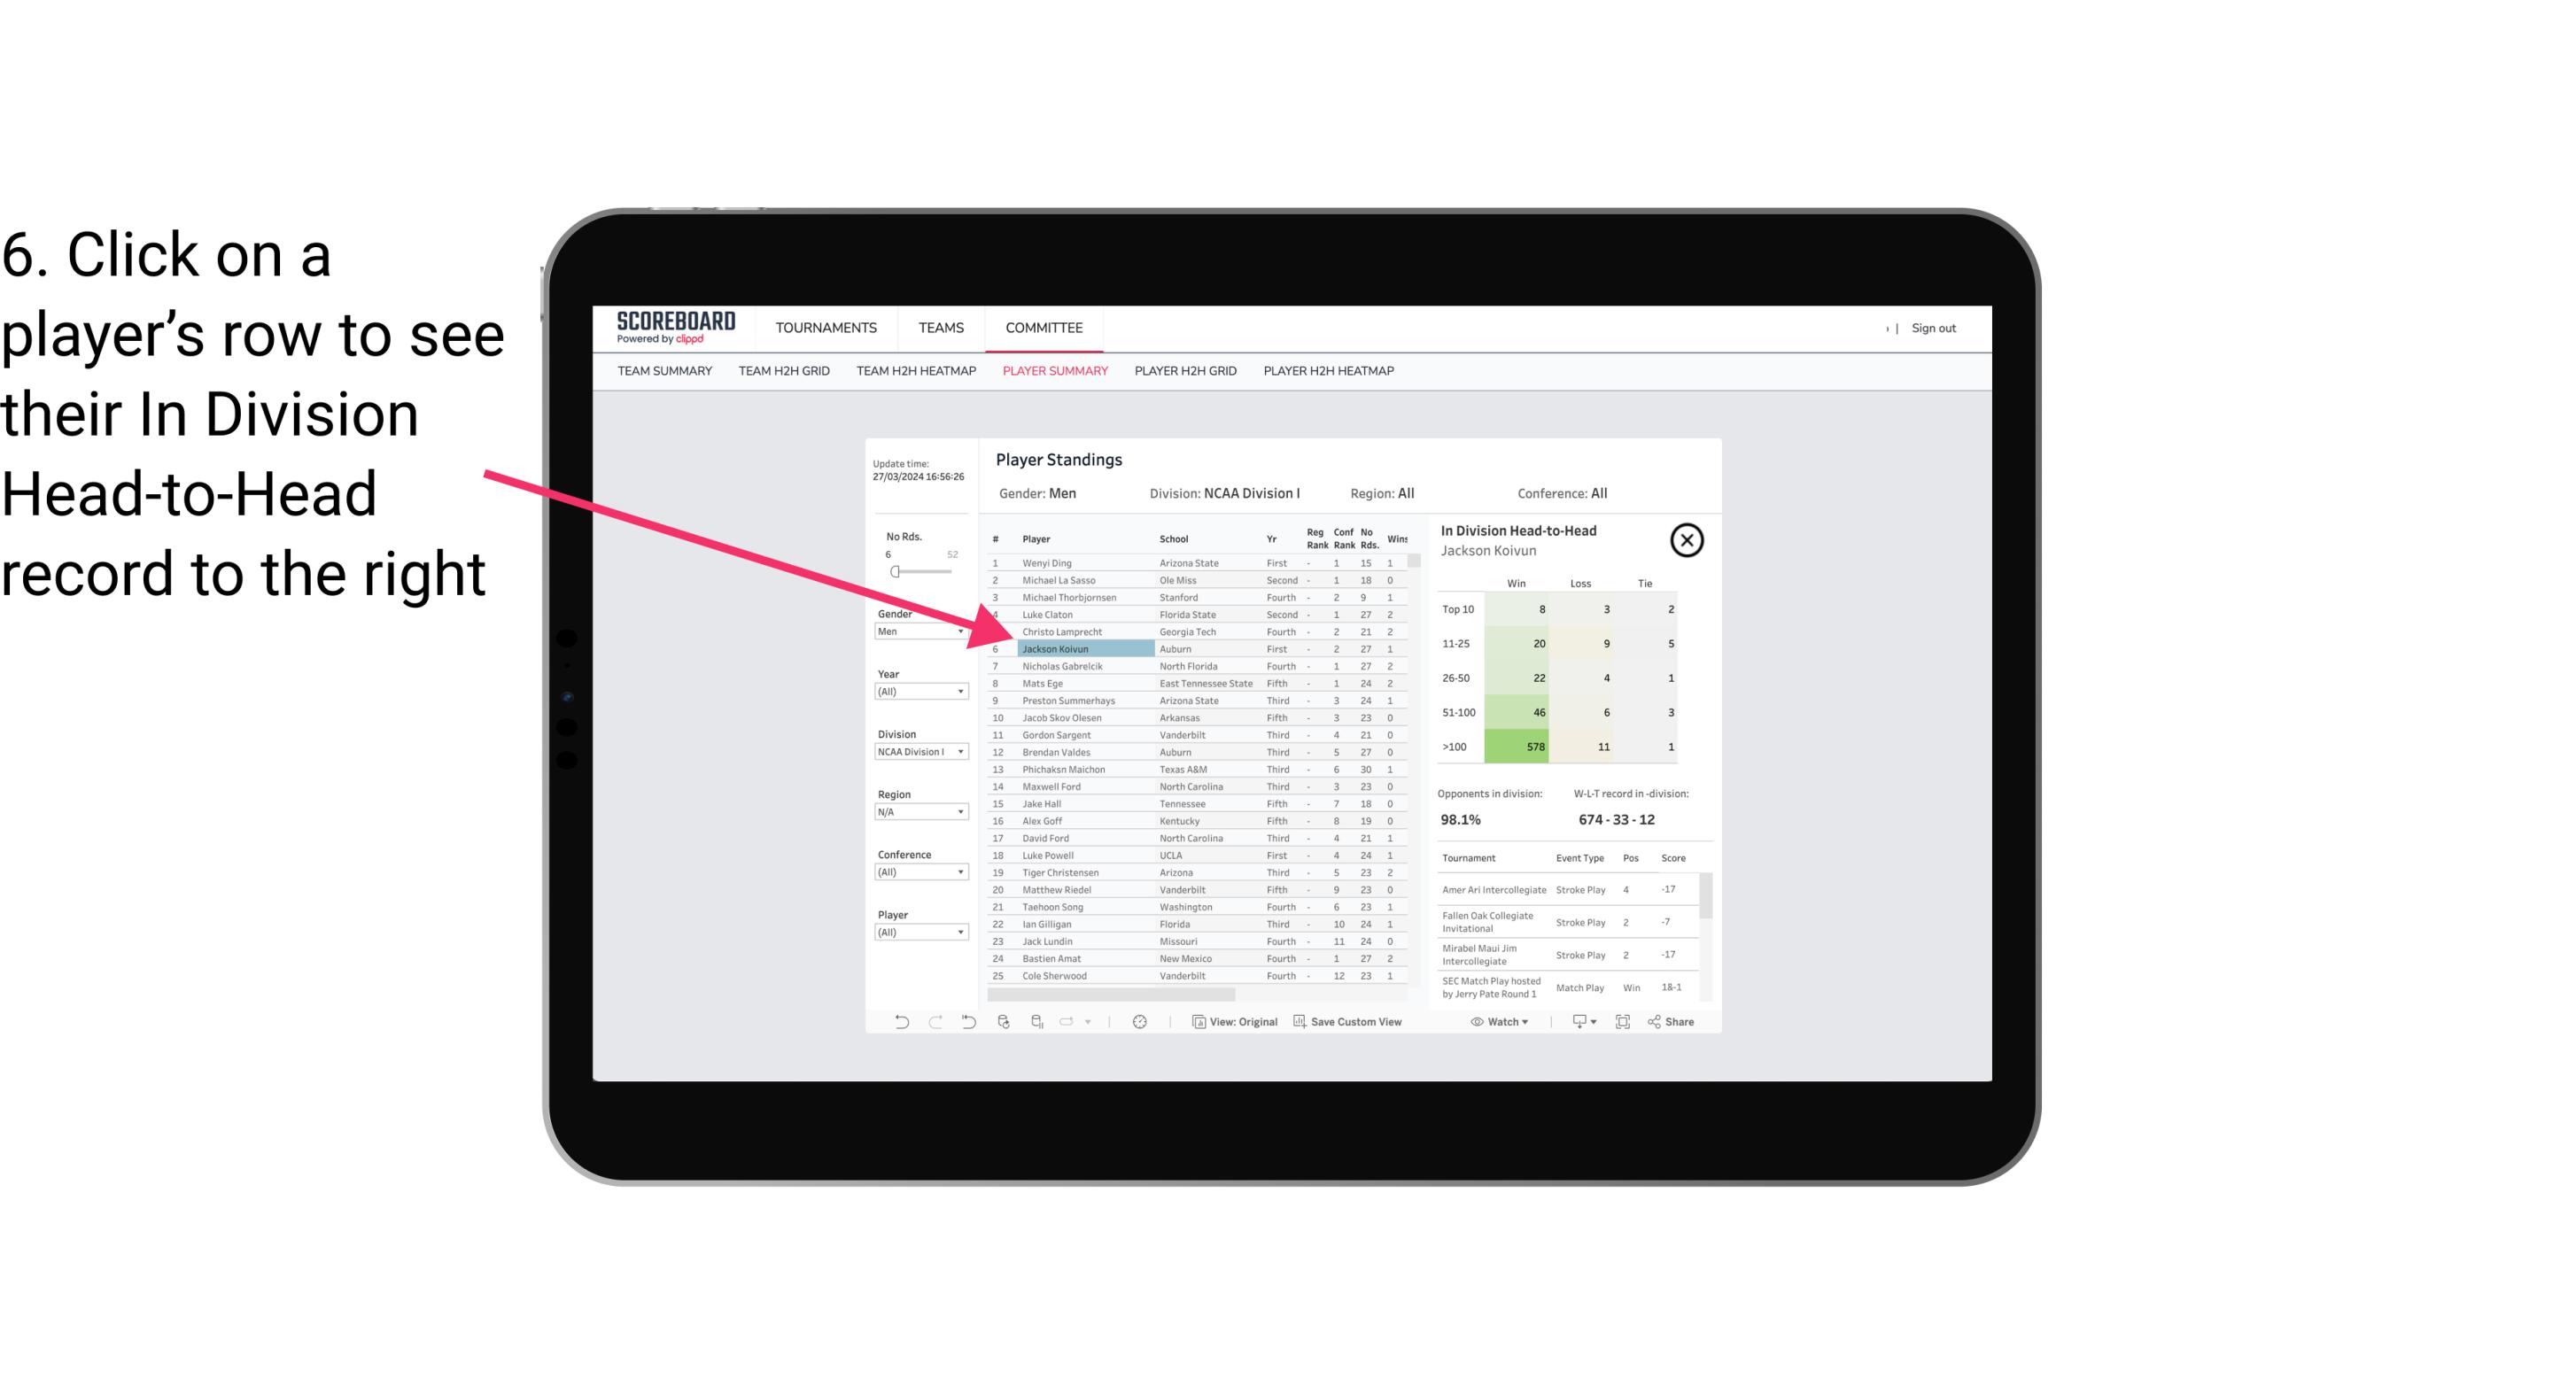This screenshot has height=1386, width=2576.
Task: Toggle the Region filter to N/A
Action: point(915,812)
